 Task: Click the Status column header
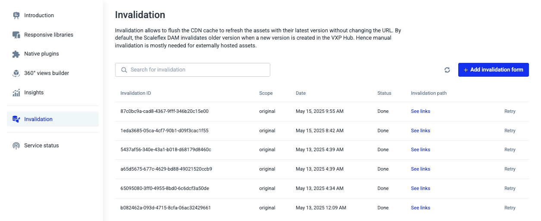click(384, 93)
